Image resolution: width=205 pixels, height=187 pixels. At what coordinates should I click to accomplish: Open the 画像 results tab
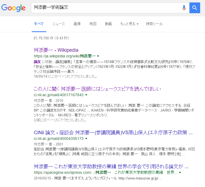(77, 24)
